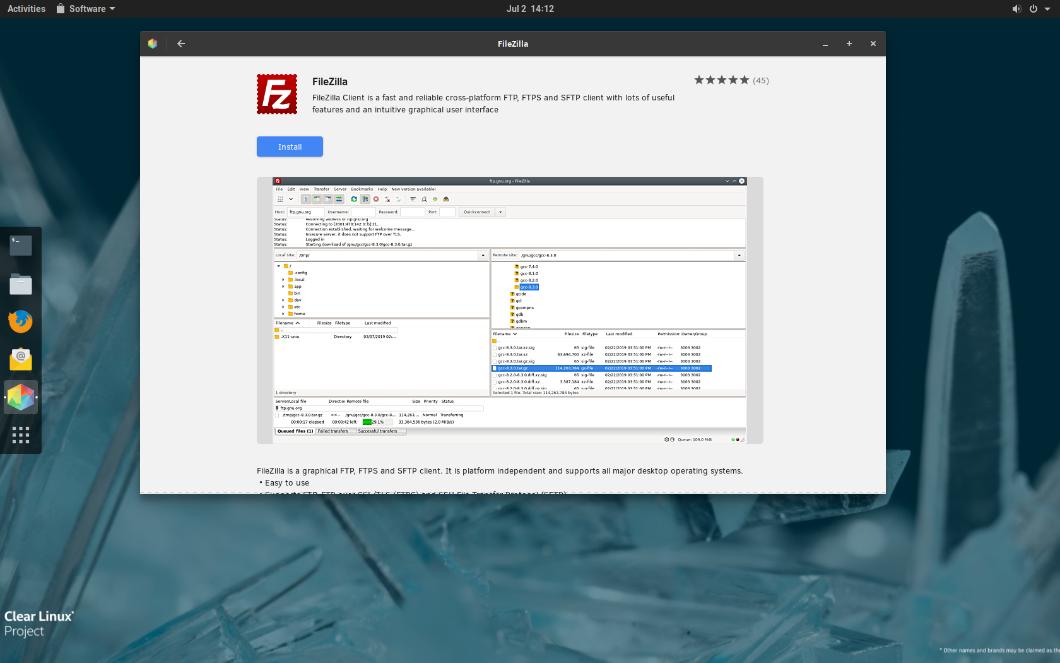This screenshot has height=663, width=1060.
Task: Maximize the Software window
Action: pos(849,44)
